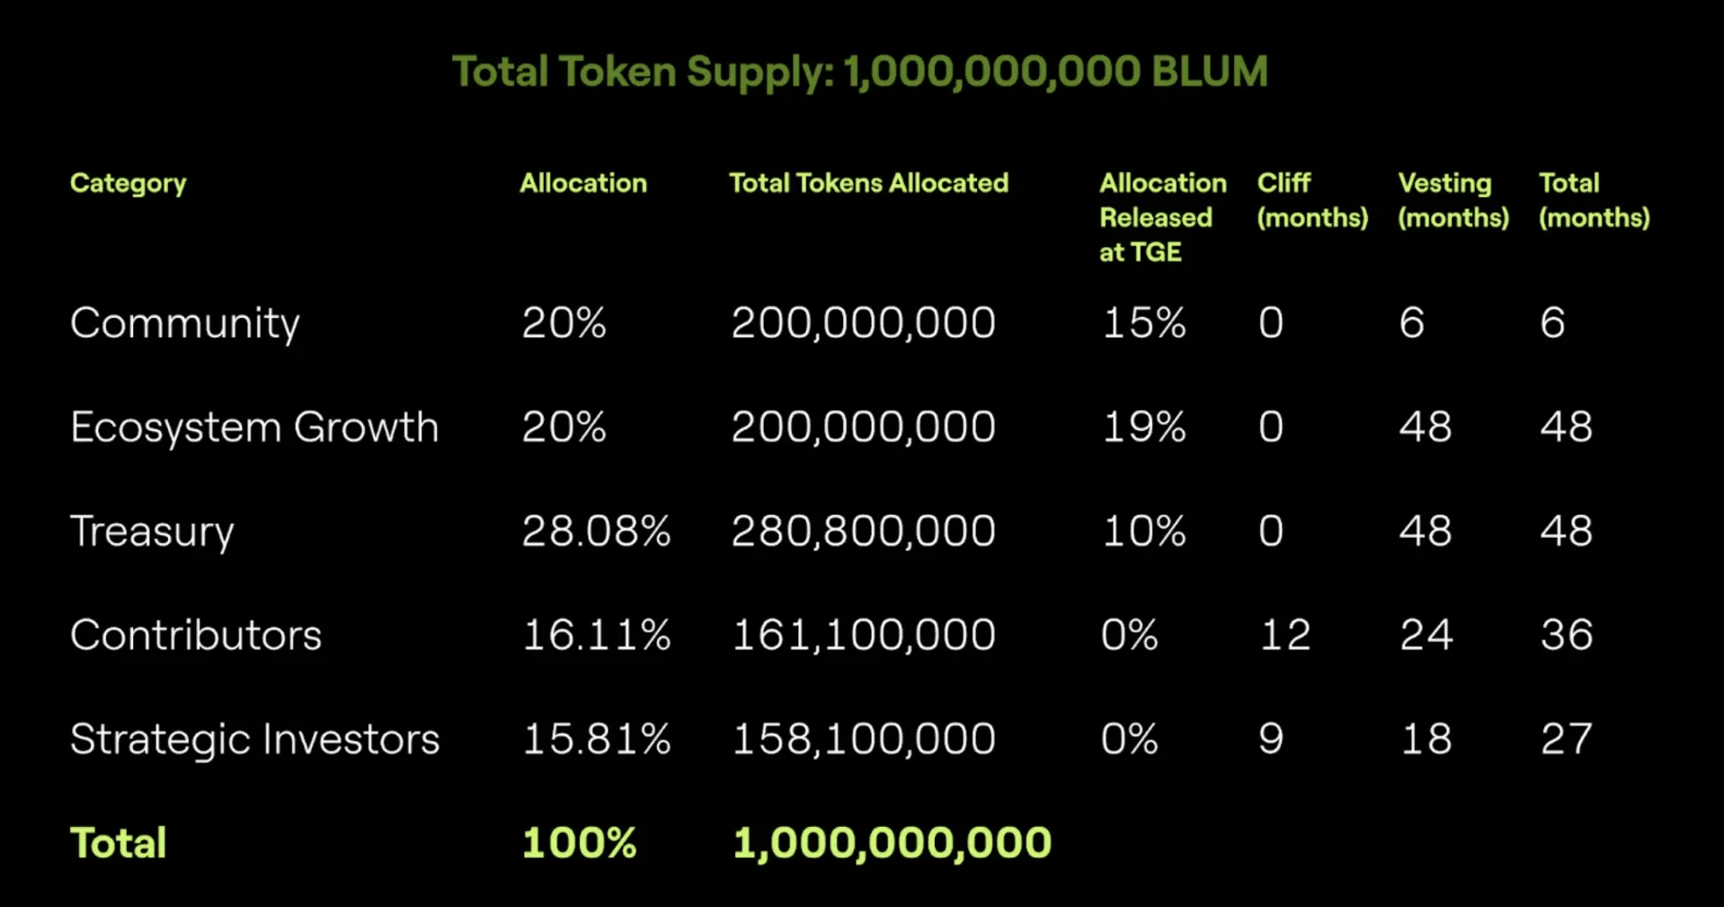Viewport: 1724px width, 907px height.
Task: Click the Vesting (months) column header
Action: (x=1453, y=200)
